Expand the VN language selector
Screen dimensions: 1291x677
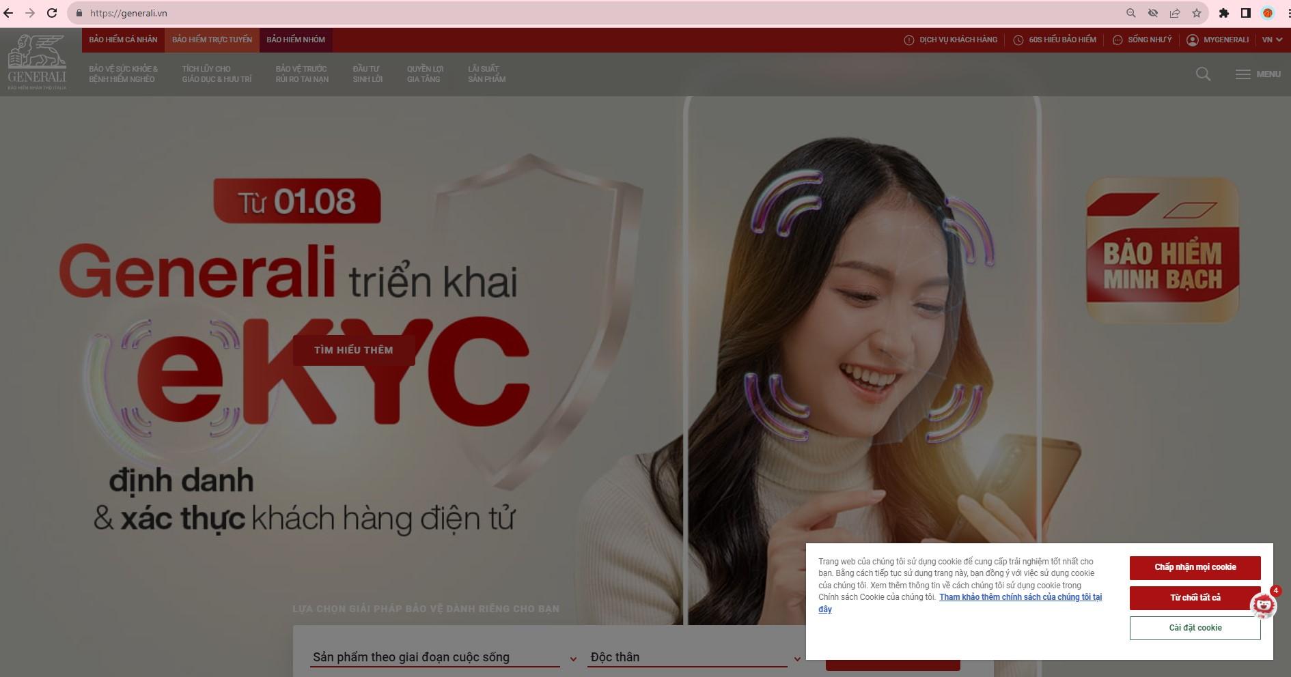1271,40
